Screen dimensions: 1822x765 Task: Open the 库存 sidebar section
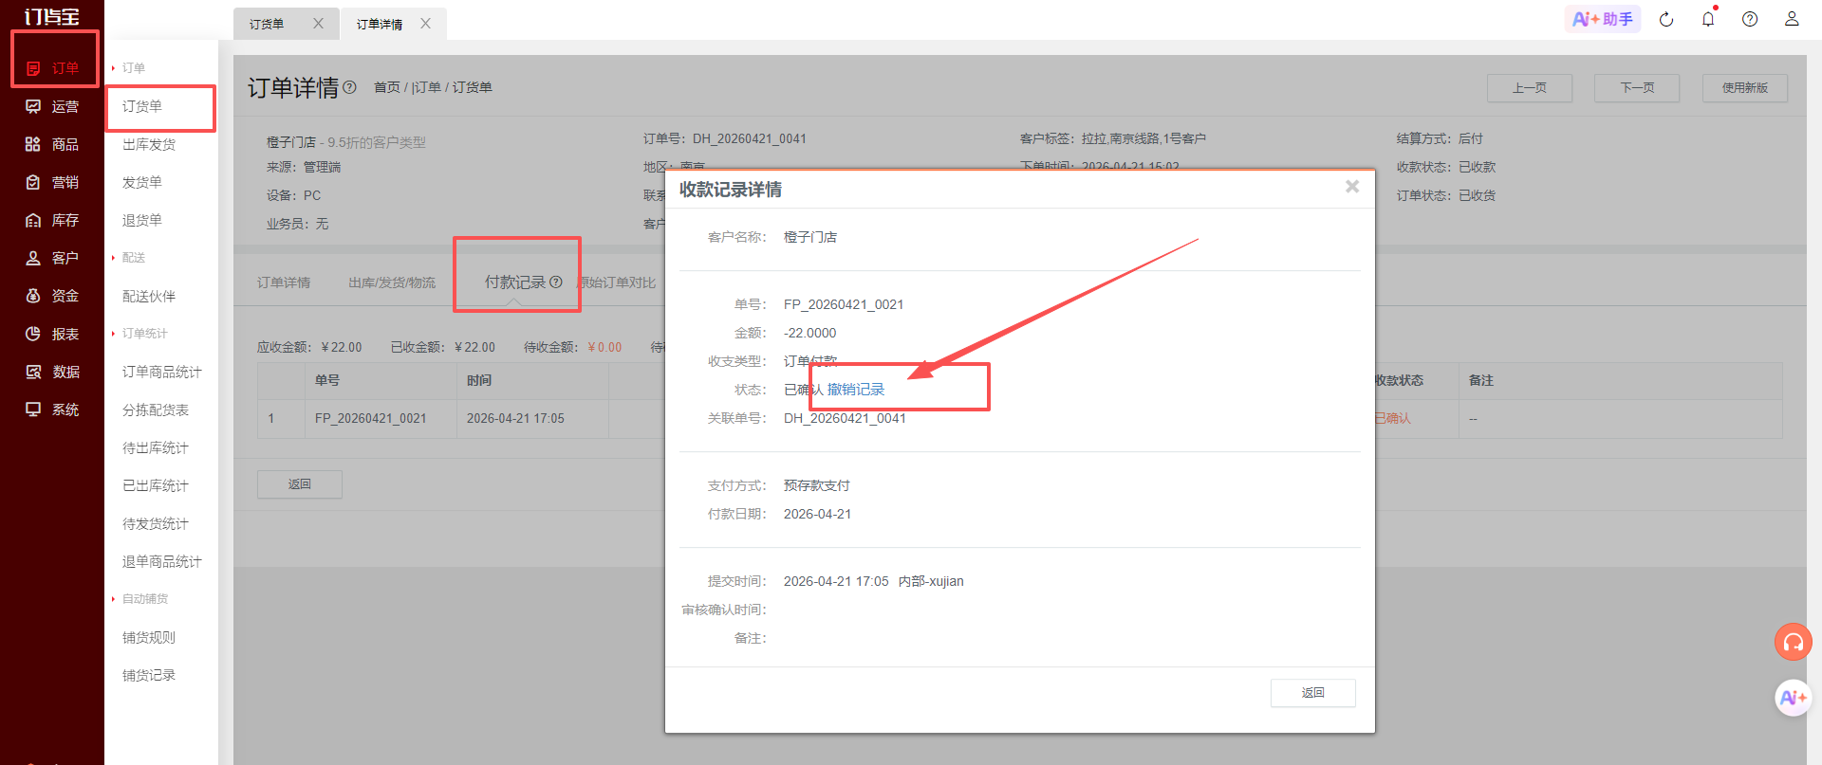(x=52, y=220)
